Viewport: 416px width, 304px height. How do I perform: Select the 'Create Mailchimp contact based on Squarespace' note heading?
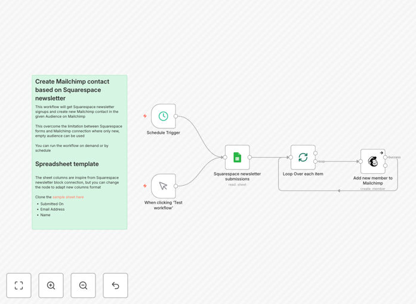72,90
